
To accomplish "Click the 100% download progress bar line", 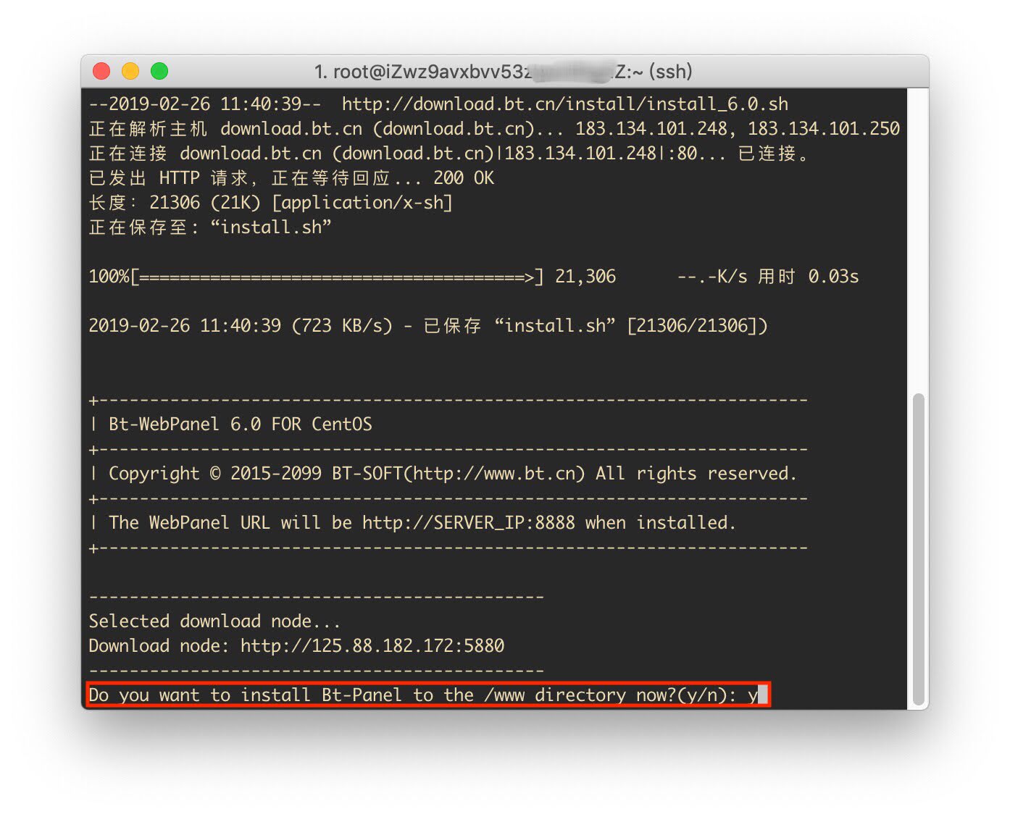I will (473, 277).
